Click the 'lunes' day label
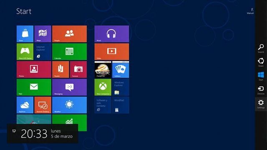Viewport: 267px width, 150px height. click(x=56, y=131)
